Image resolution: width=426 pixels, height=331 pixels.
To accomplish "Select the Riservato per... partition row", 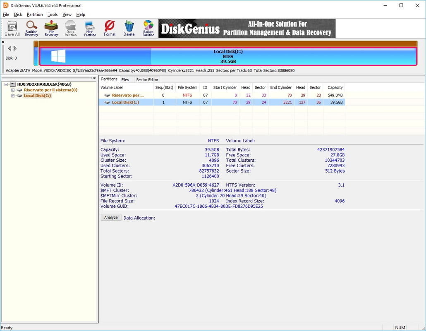I will 222,95.
